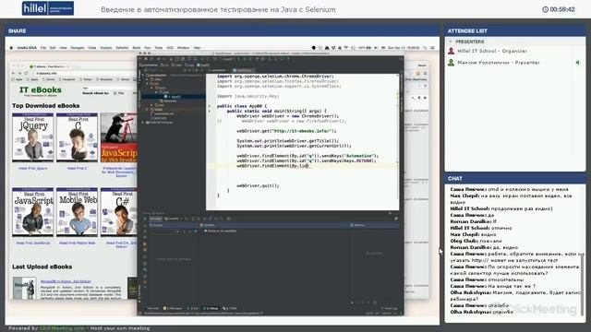Click the Head First Mobile Web title link

[x=77, y=243]
